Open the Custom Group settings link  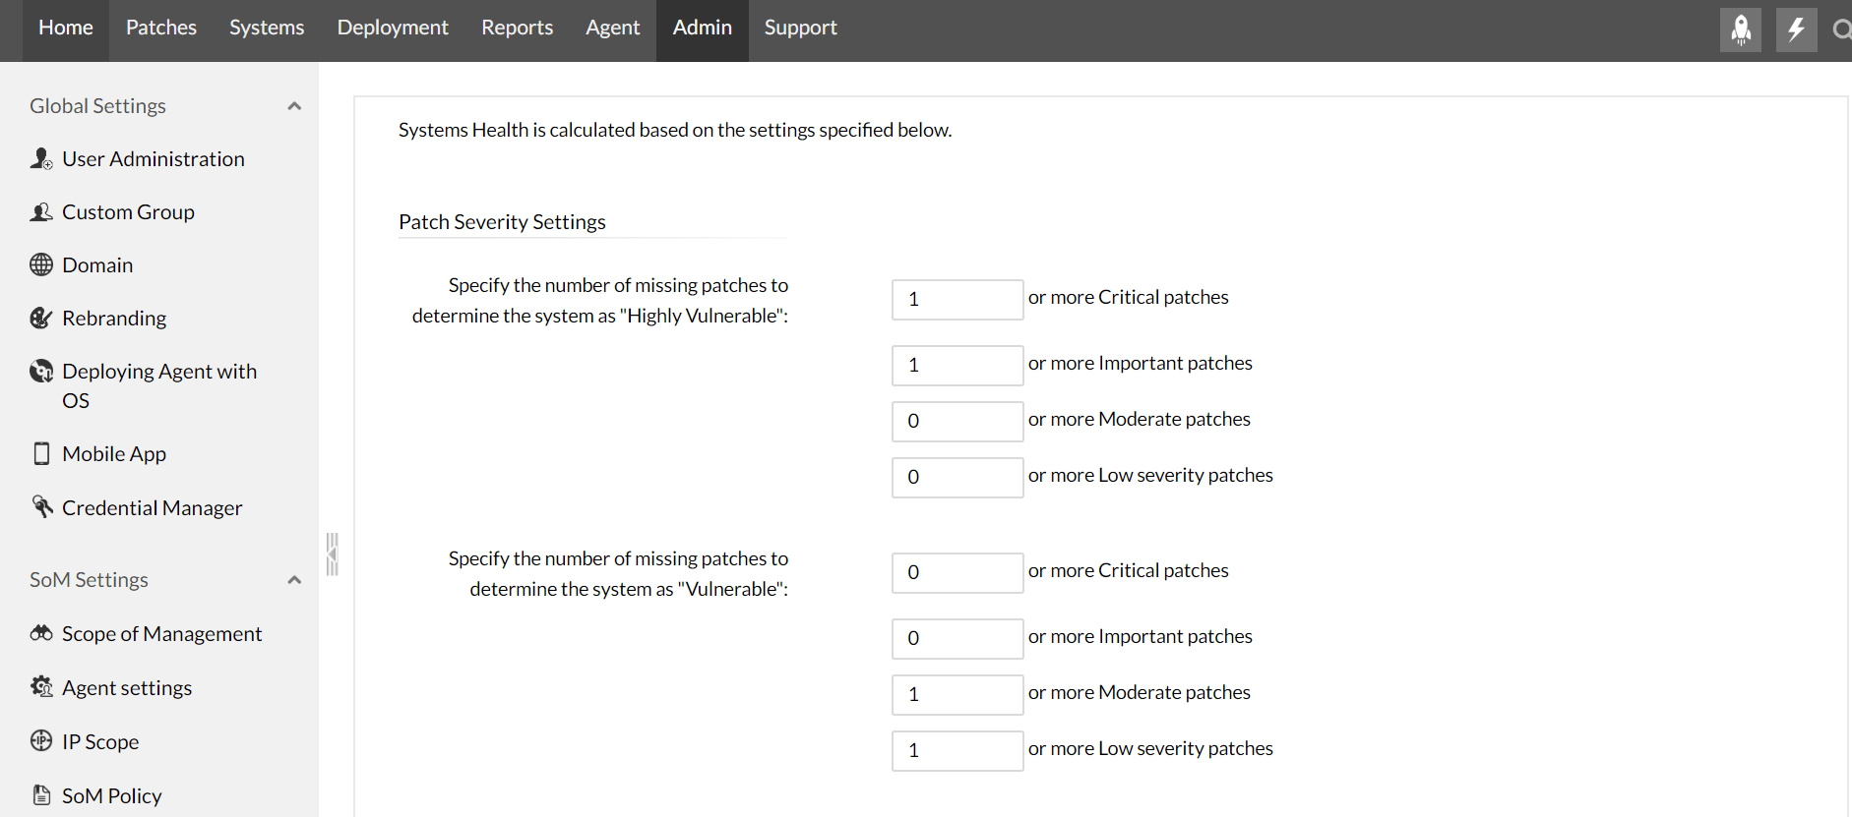click(128, 212)
